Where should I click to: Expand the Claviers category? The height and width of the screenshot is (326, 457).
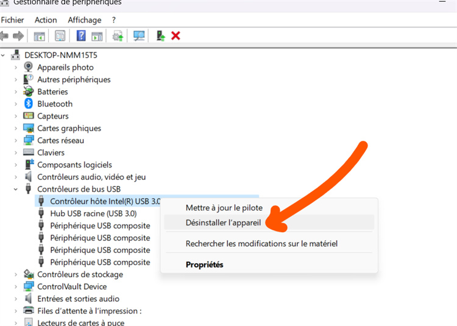pos(16,153)
